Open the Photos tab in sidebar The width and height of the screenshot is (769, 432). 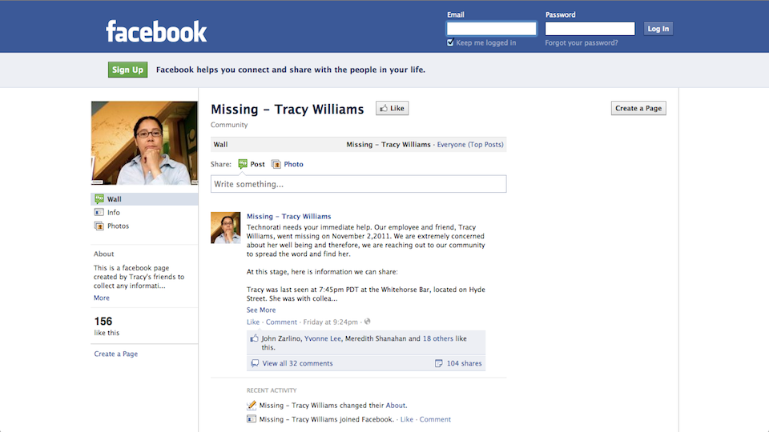[x=118, y=226]
